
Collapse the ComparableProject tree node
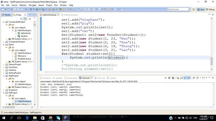[x=4, y=22]
